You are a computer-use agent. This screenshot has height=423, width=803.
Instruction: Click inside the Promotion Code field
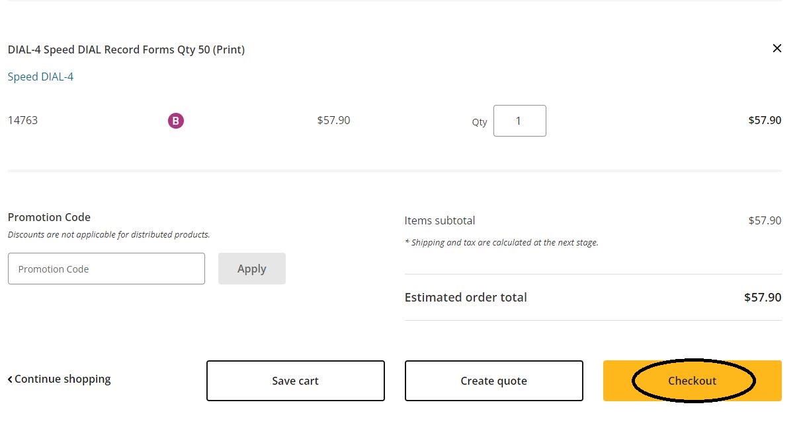coord(106,268)
